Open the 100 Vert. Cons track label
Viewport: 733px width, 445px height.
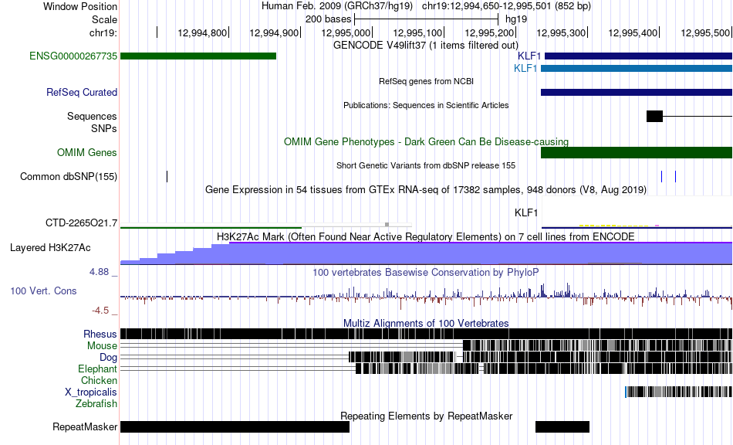(43, 291)
